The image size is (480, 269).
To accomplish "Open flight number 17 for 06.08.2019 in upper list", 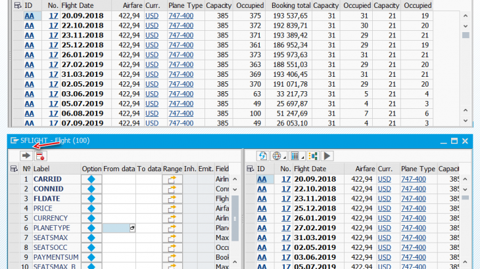I will pyautogui.click(x=53, y=114).
